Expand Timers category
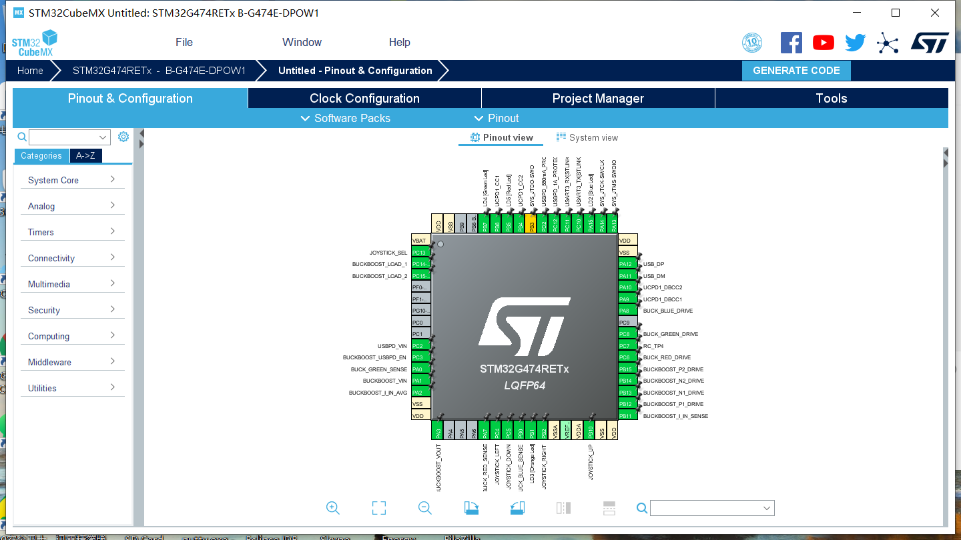The height and width of the screenshot is (540, 961). [x=72, y=232]
